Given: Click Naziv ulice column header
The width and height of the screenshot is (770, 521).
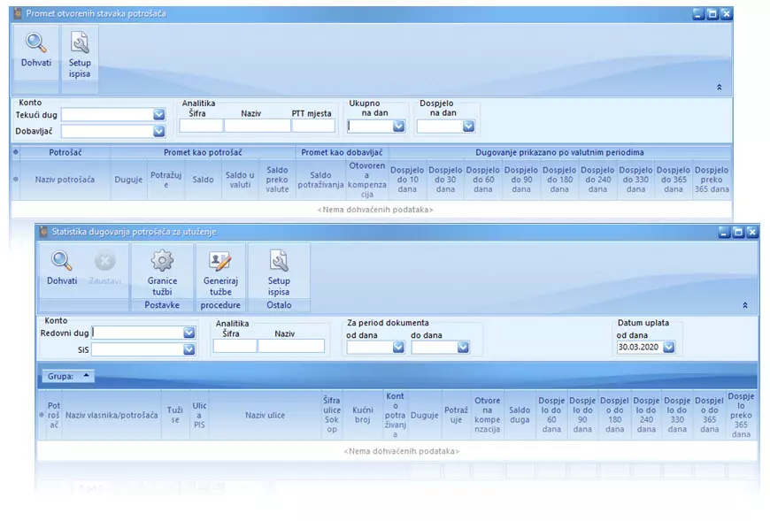Looking at the screenshot, I should pyautogui.click(x=265, y=415).
